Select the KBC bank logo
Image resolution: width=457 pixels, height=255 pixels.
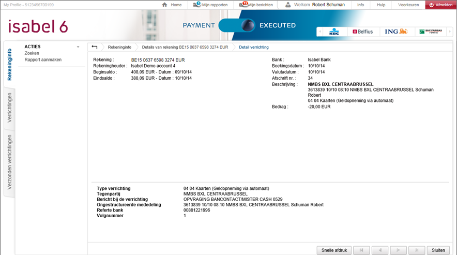(x=333, y=32)
